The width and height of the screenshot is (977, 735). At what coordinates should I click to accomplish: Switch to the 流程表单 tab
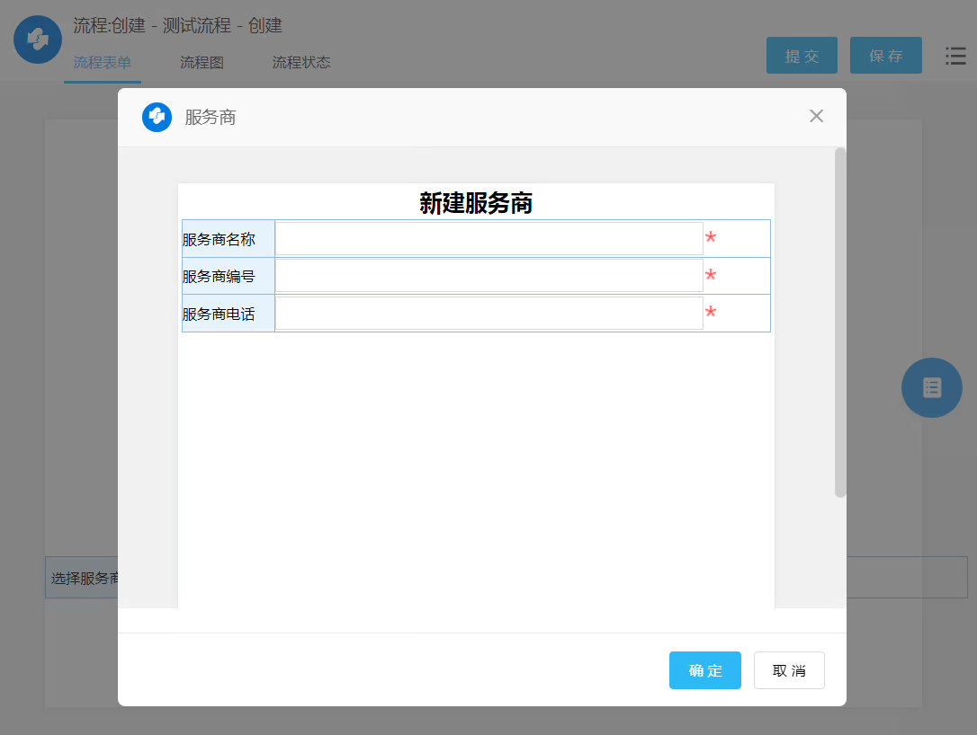point(102,63)
